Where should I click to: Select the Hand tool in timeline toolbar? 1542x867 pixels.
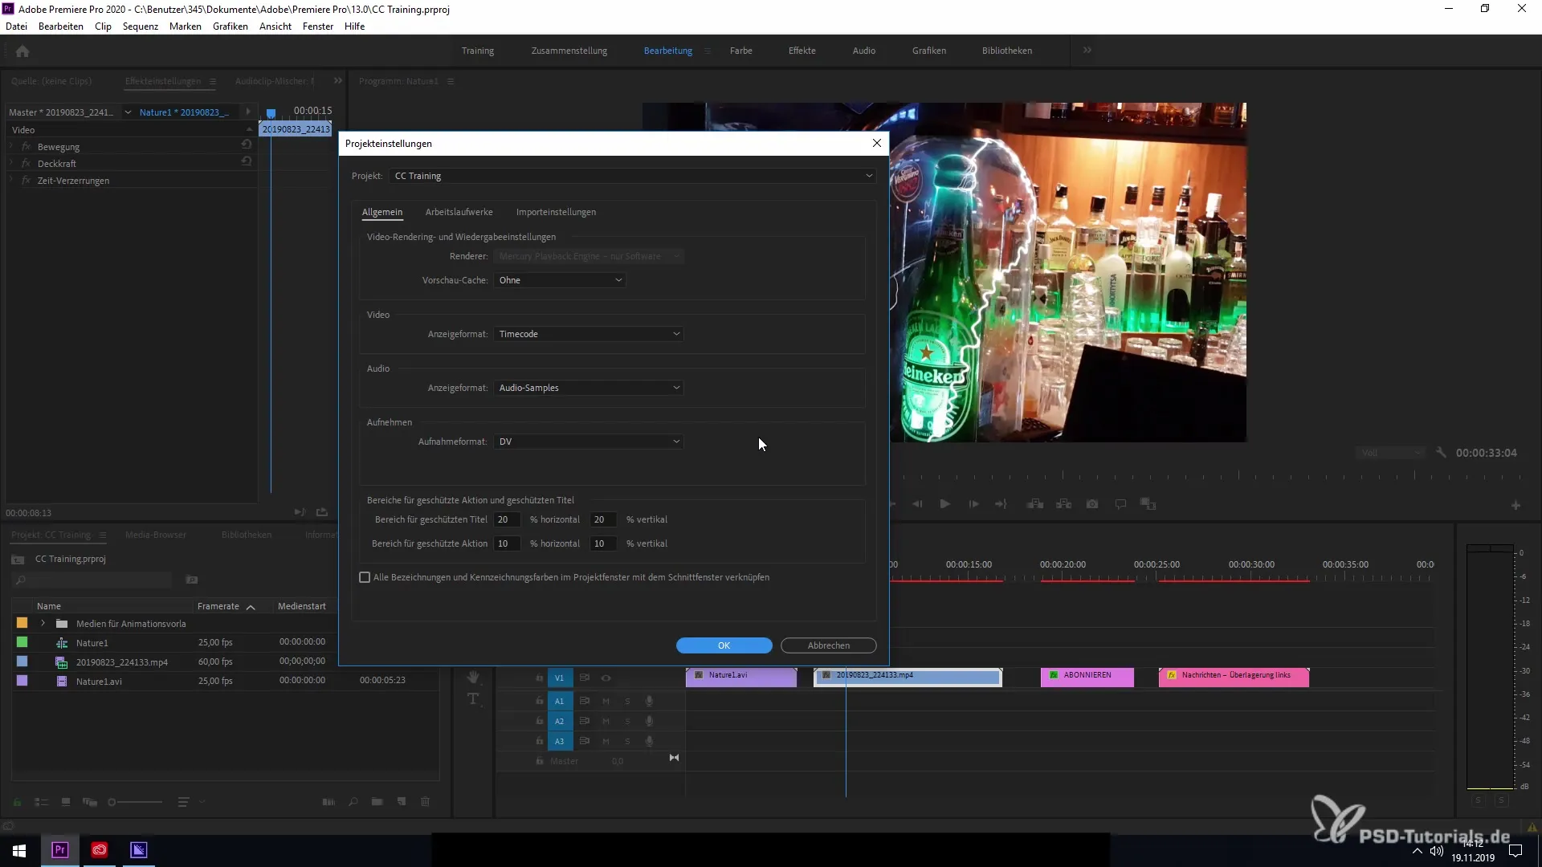[x=473, y=678]
